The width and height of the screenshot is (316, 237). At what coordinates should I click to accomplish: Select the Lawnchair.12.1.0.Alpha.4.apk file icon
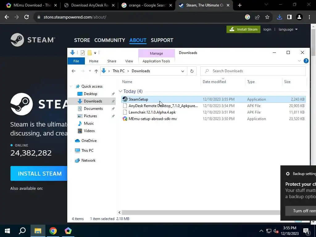click(x=125, y=112)
